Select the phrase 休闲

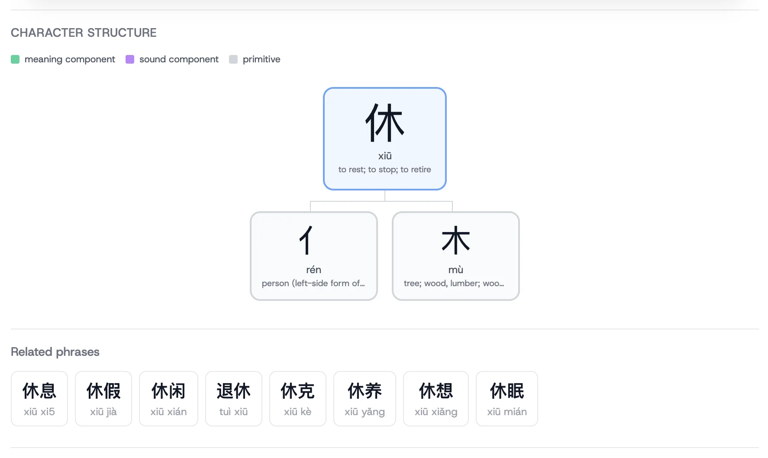[168, 398]
